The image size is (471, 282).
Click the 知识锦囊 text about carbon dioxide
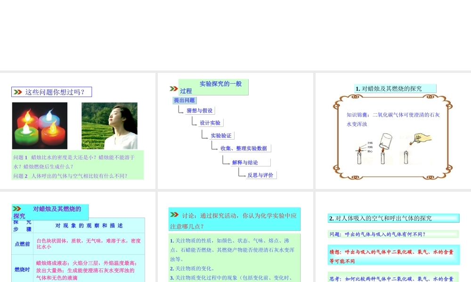pos(393,119)
